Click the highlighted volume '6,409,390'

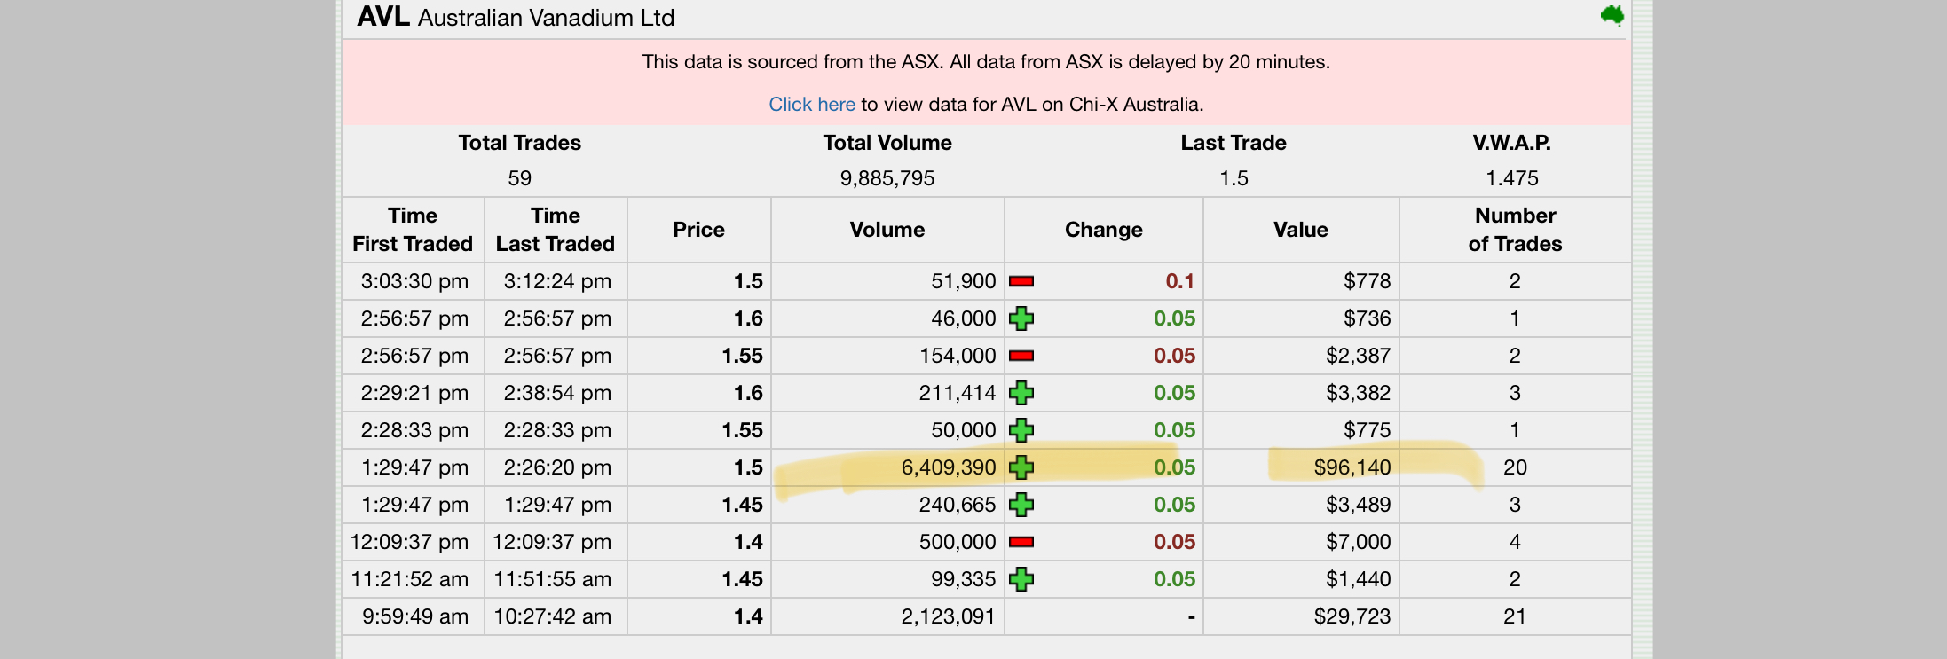(949, 467)
